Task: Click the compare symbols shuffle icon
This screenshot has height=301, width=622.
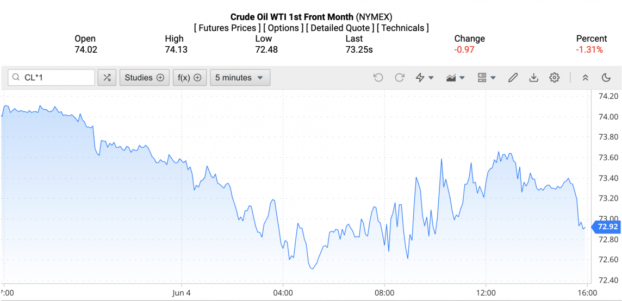Action: [x=107, y=78]
